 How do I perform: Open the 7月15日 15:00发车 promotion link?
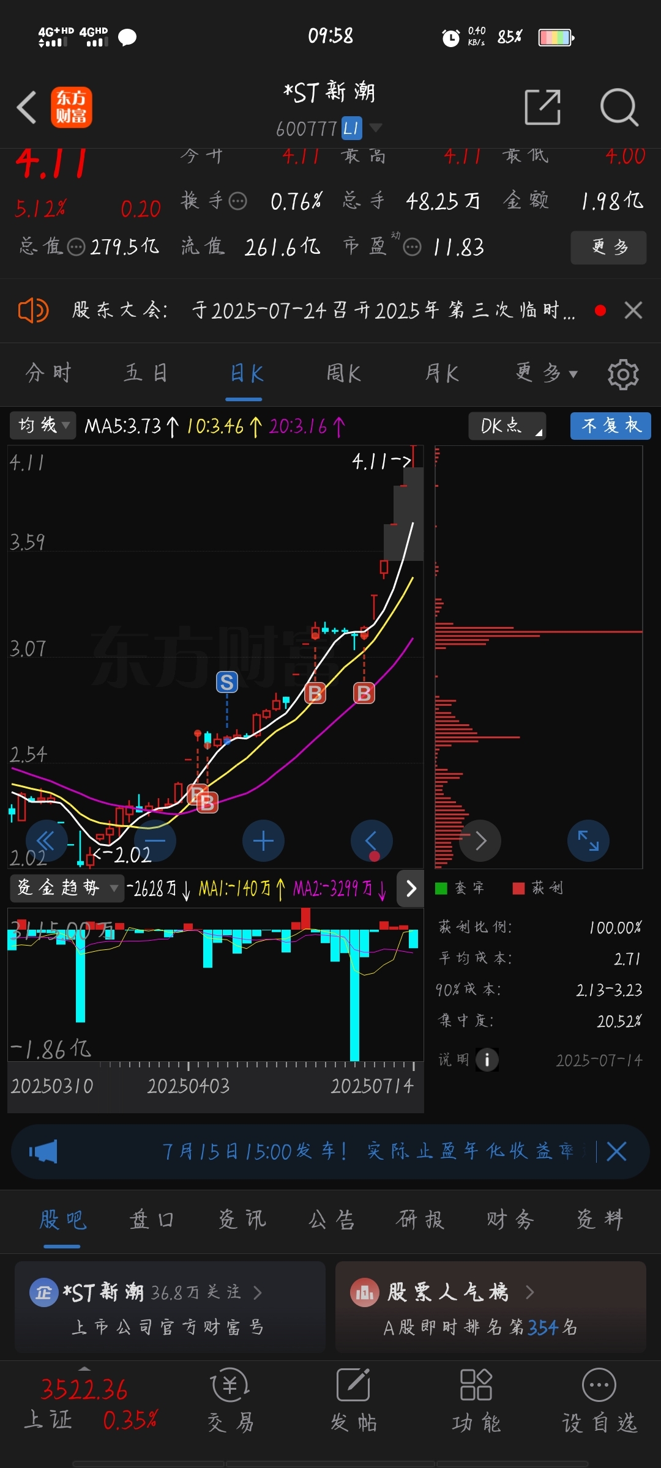coord(367,1151)
